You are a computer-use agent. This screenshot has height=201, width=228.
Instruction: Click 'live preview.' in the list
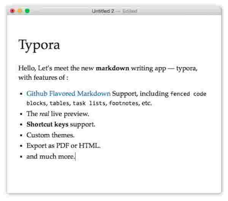click(x=70, y=114)
